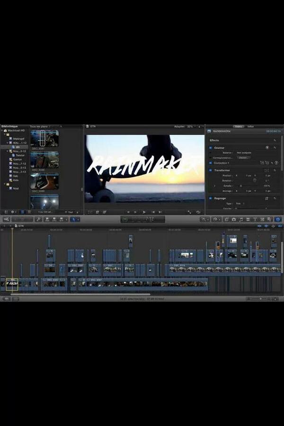Open the Effects browser icon

click(x=227, y=219)
